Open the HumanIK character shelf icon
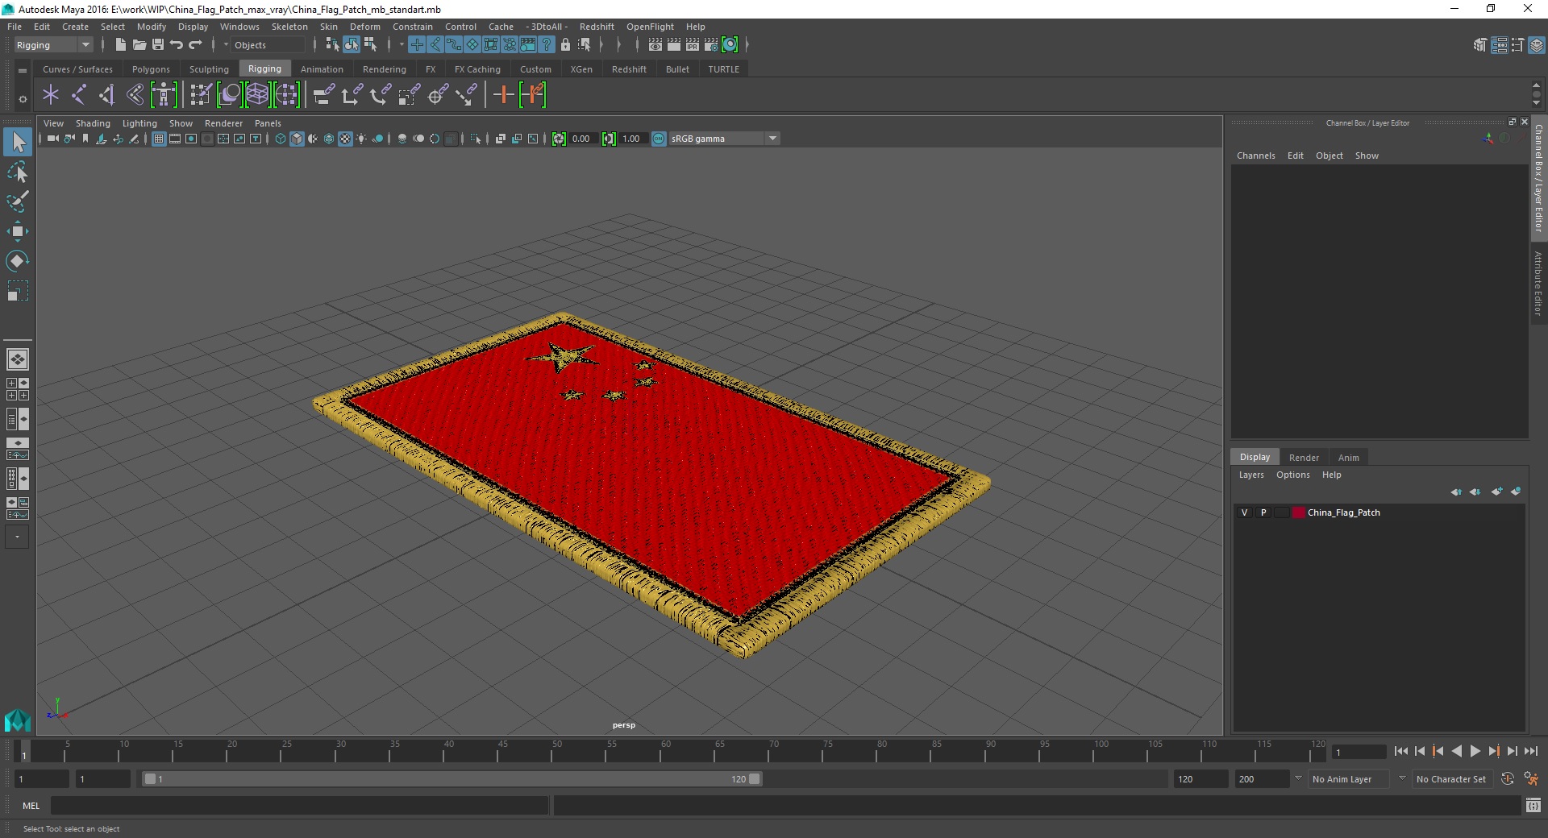1548x838 pixels. 164,95
